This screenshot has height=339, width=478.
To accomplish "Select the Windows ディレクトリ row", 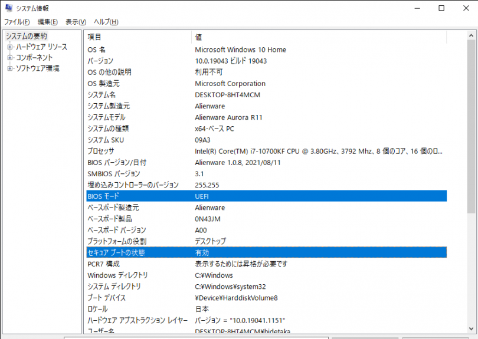I will point(266,275).
